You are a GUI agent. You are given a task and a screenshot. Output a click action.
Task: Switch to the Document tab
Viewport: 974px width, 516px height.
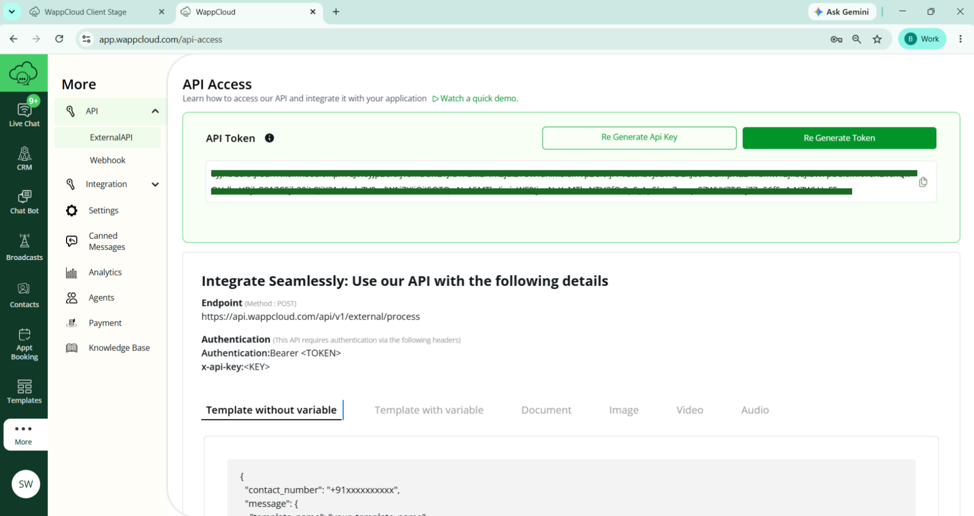[x=546, y=410]
